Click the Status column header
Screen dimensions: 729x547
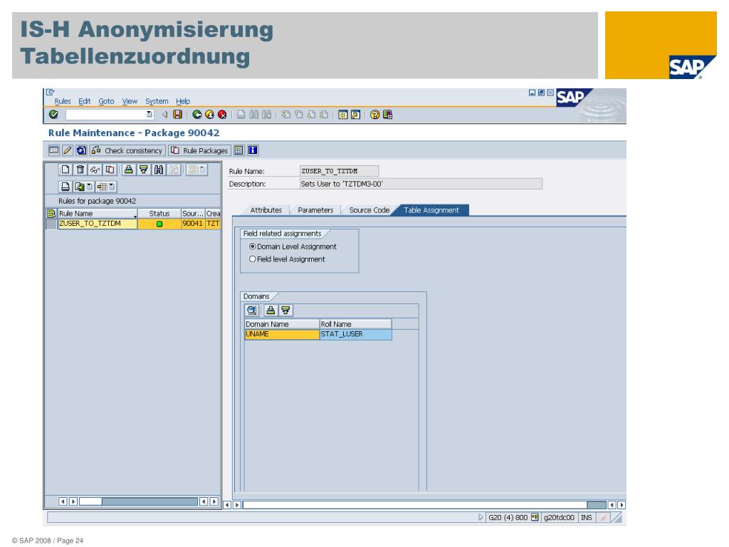159,214
